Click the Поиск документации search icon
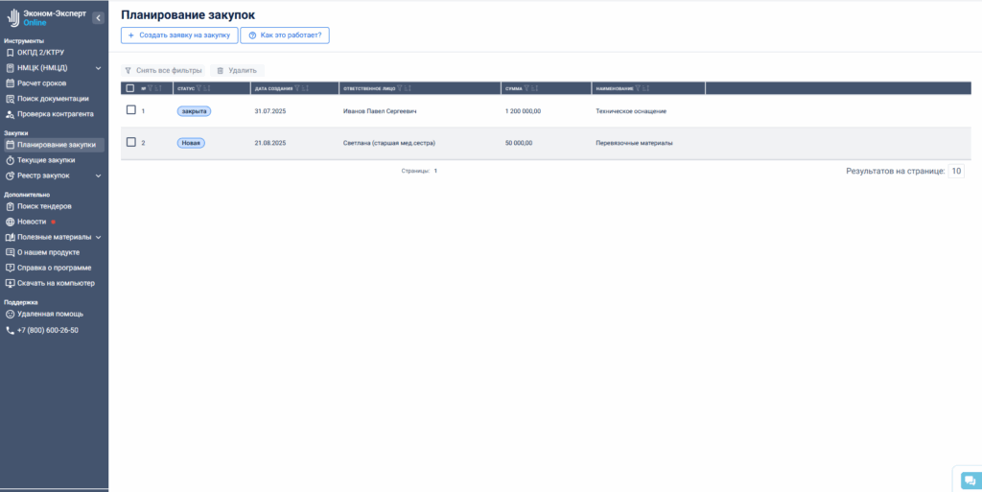982x492 pixels. click(x=10, y=99)
